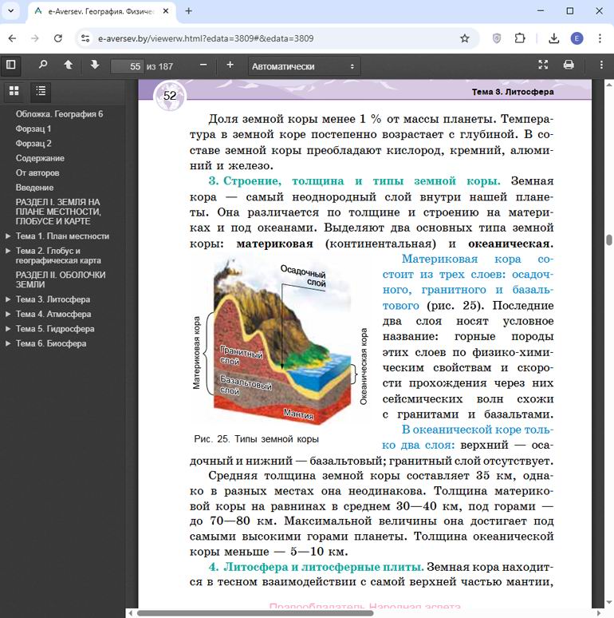The image size is (614, 618).
Task: Switch to presentation fullscreen mode
Action: 543,65
